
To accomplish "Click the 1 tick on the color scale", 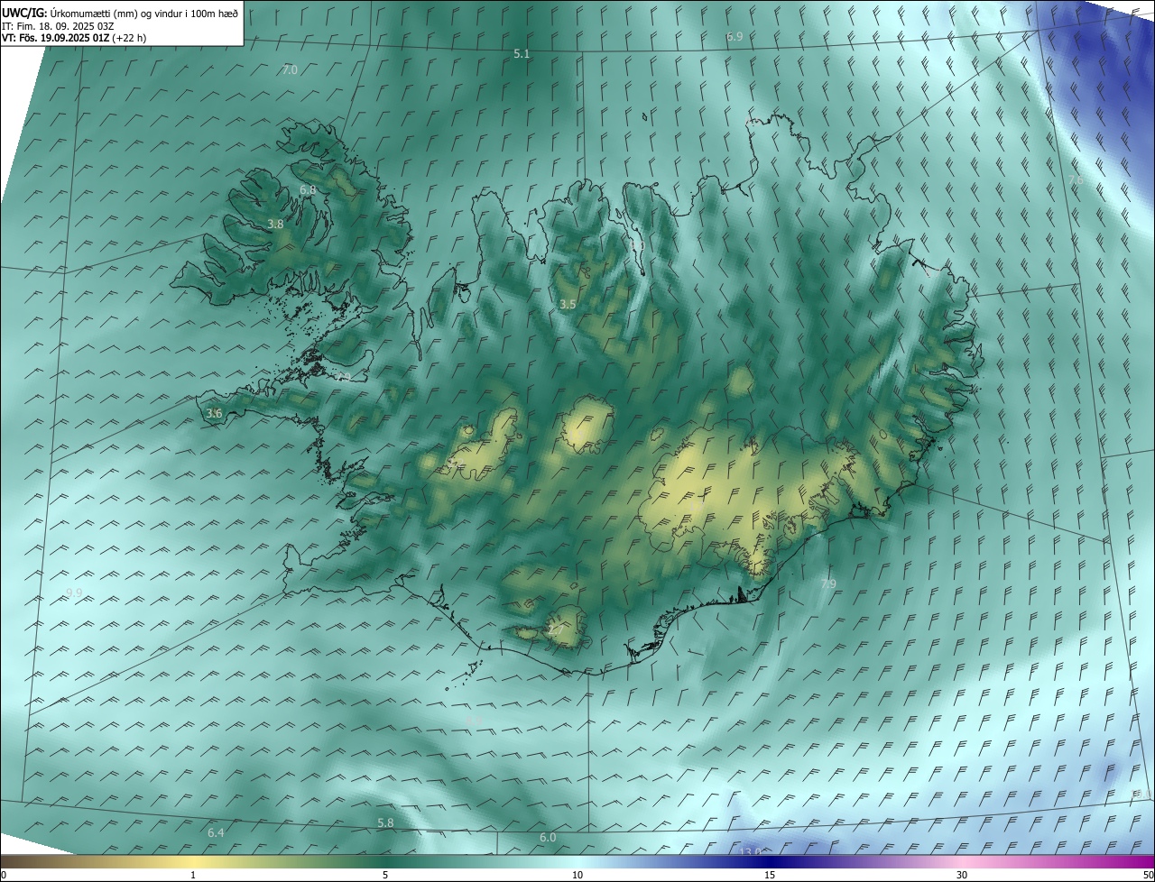I will pyautogui.click(x=193, y=875).
